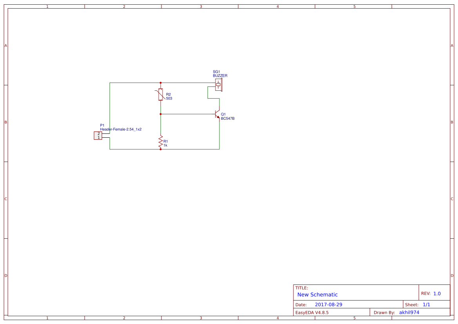Viewport: 458px width, 324px height.
Task: Click the junction dot between R2 and R1
Action: click(x=161, y=114)
